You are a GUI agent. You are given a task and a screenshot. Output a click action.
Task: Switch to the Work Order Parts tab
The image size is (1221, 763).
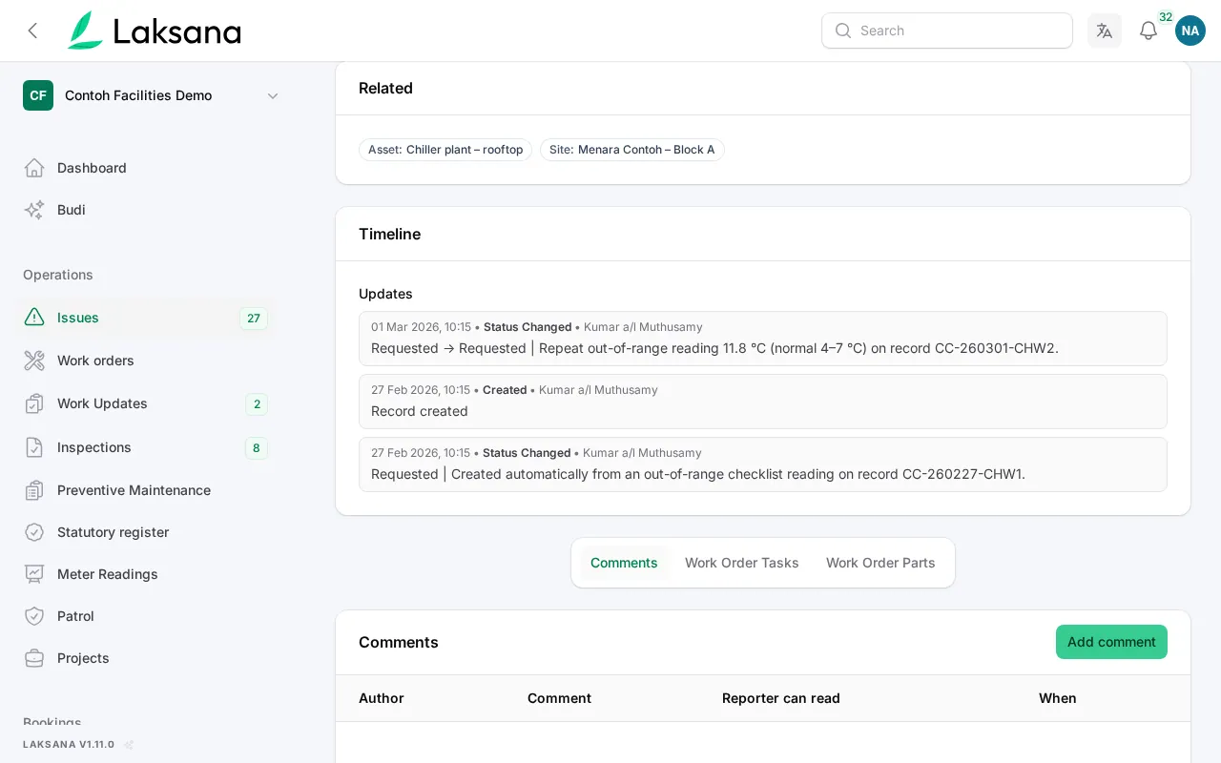880,563
